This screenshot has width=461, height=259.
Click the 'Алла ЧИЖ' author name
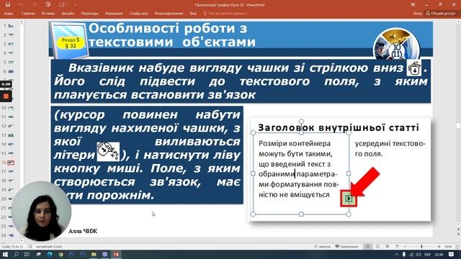[x=83, y=232]
